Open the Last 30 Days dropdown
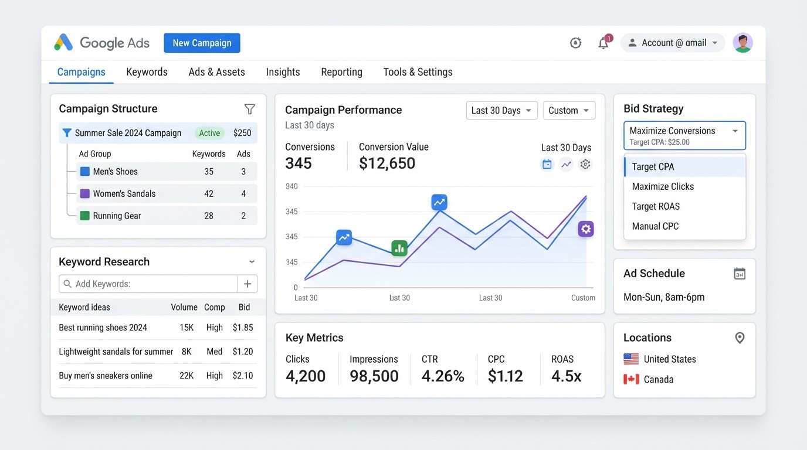The width and height of the screenshot is (807, 450). pyautogui.click(x=502, y=111)
